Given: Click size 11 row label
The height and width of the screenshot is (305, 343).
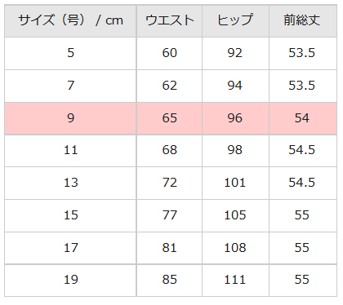Looking at the screenshot, I should pos(70,150).
